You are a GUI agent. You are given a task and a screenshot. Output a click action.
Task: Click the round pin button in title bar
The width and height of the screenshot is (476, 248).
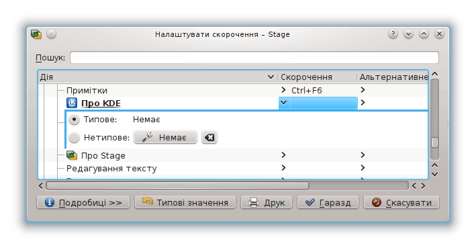(51, 34)
